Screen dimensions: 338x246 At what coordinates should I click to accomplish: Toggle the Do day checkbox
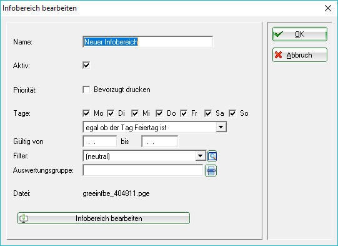pos(159,113)
